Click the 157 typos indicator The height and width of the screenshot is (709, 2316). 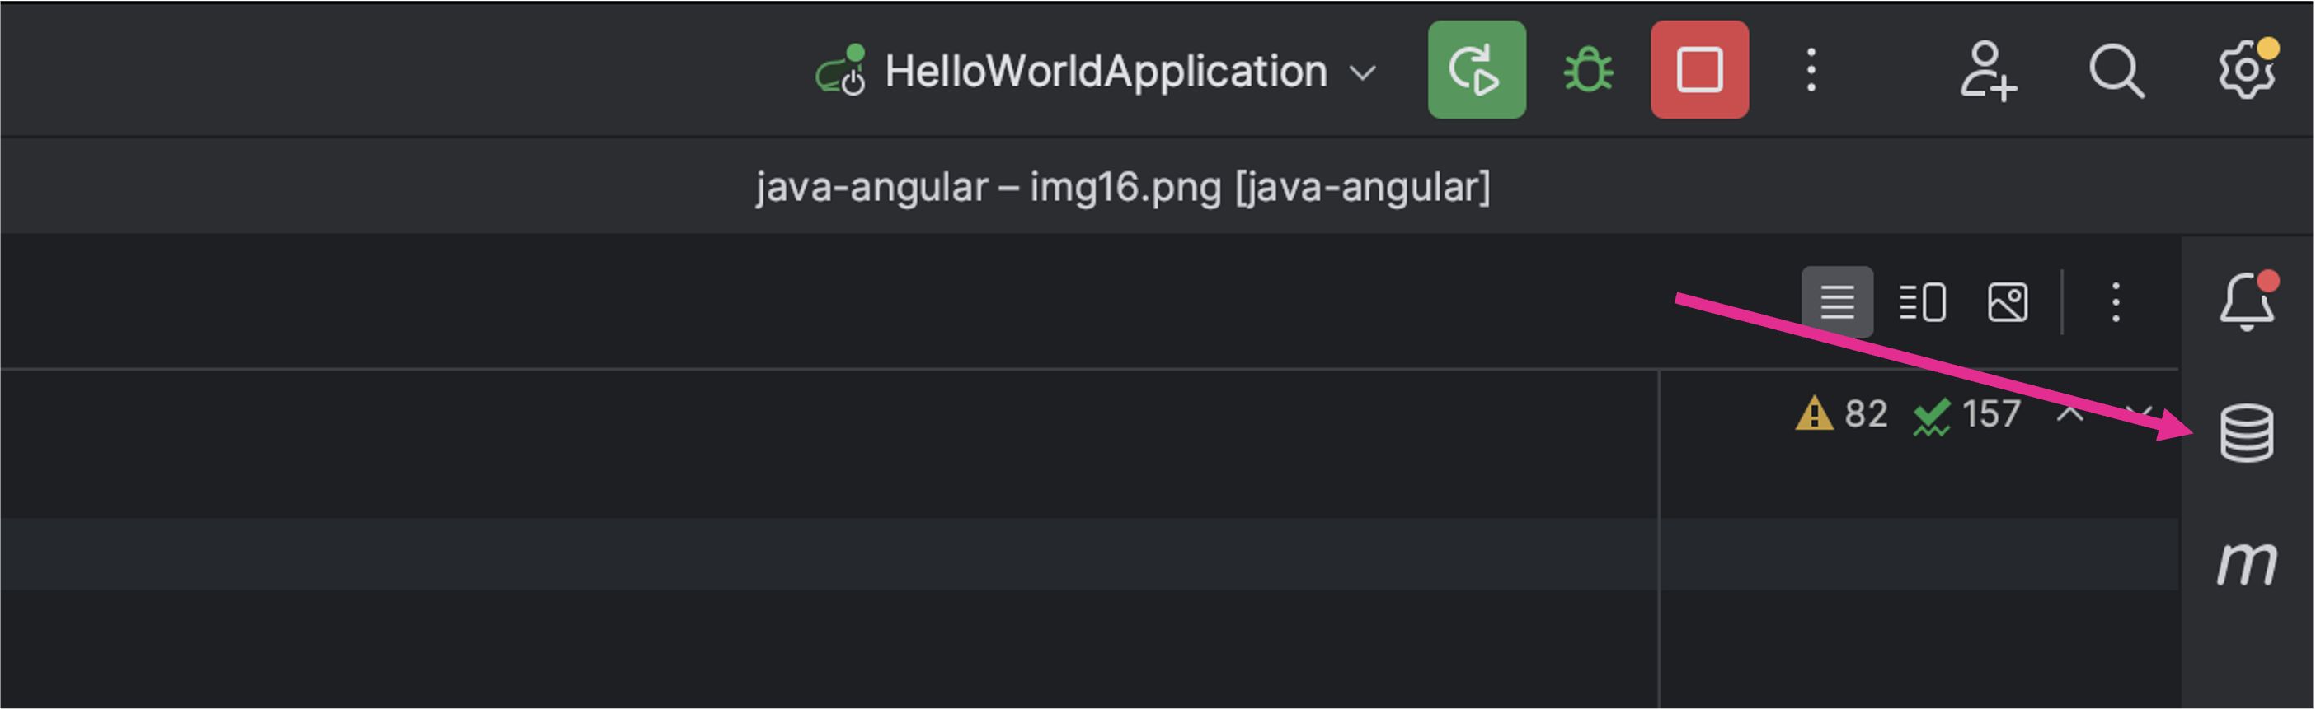pos(1966,415)
